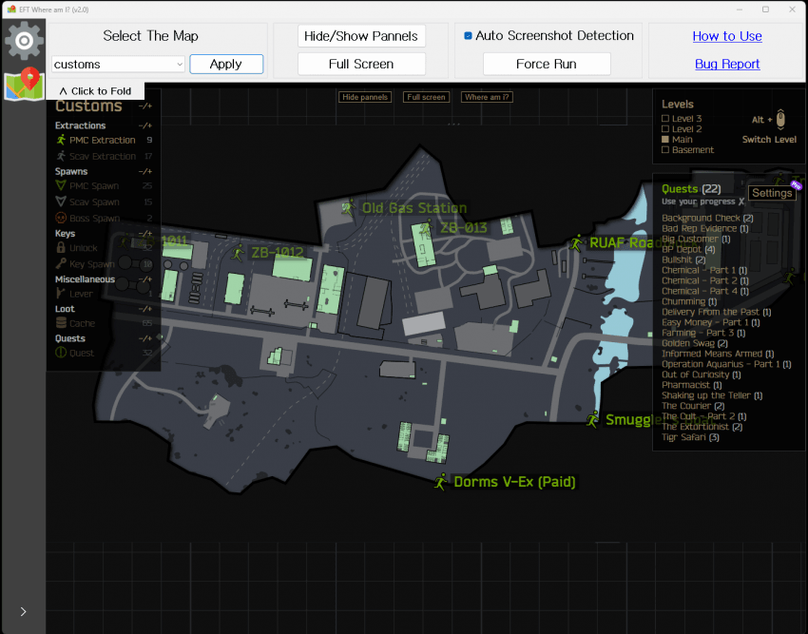
Task: Open the Bug Report link
Action: pos(727,64)
